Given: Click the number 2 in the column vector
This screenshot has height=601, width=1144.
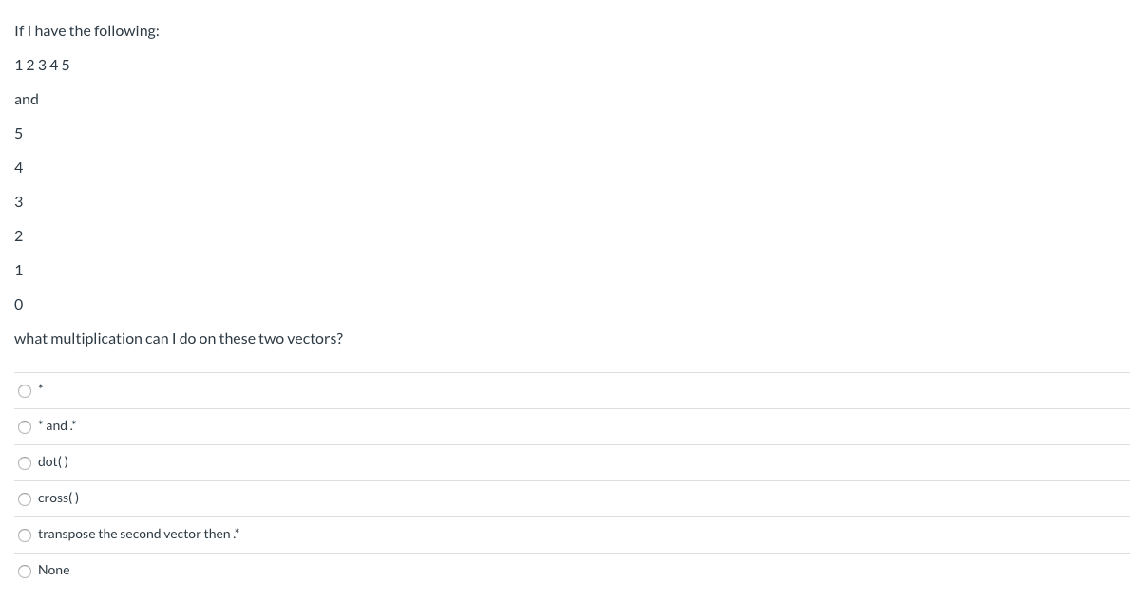Looking at the screenshot, I should (x=19, y=236).
